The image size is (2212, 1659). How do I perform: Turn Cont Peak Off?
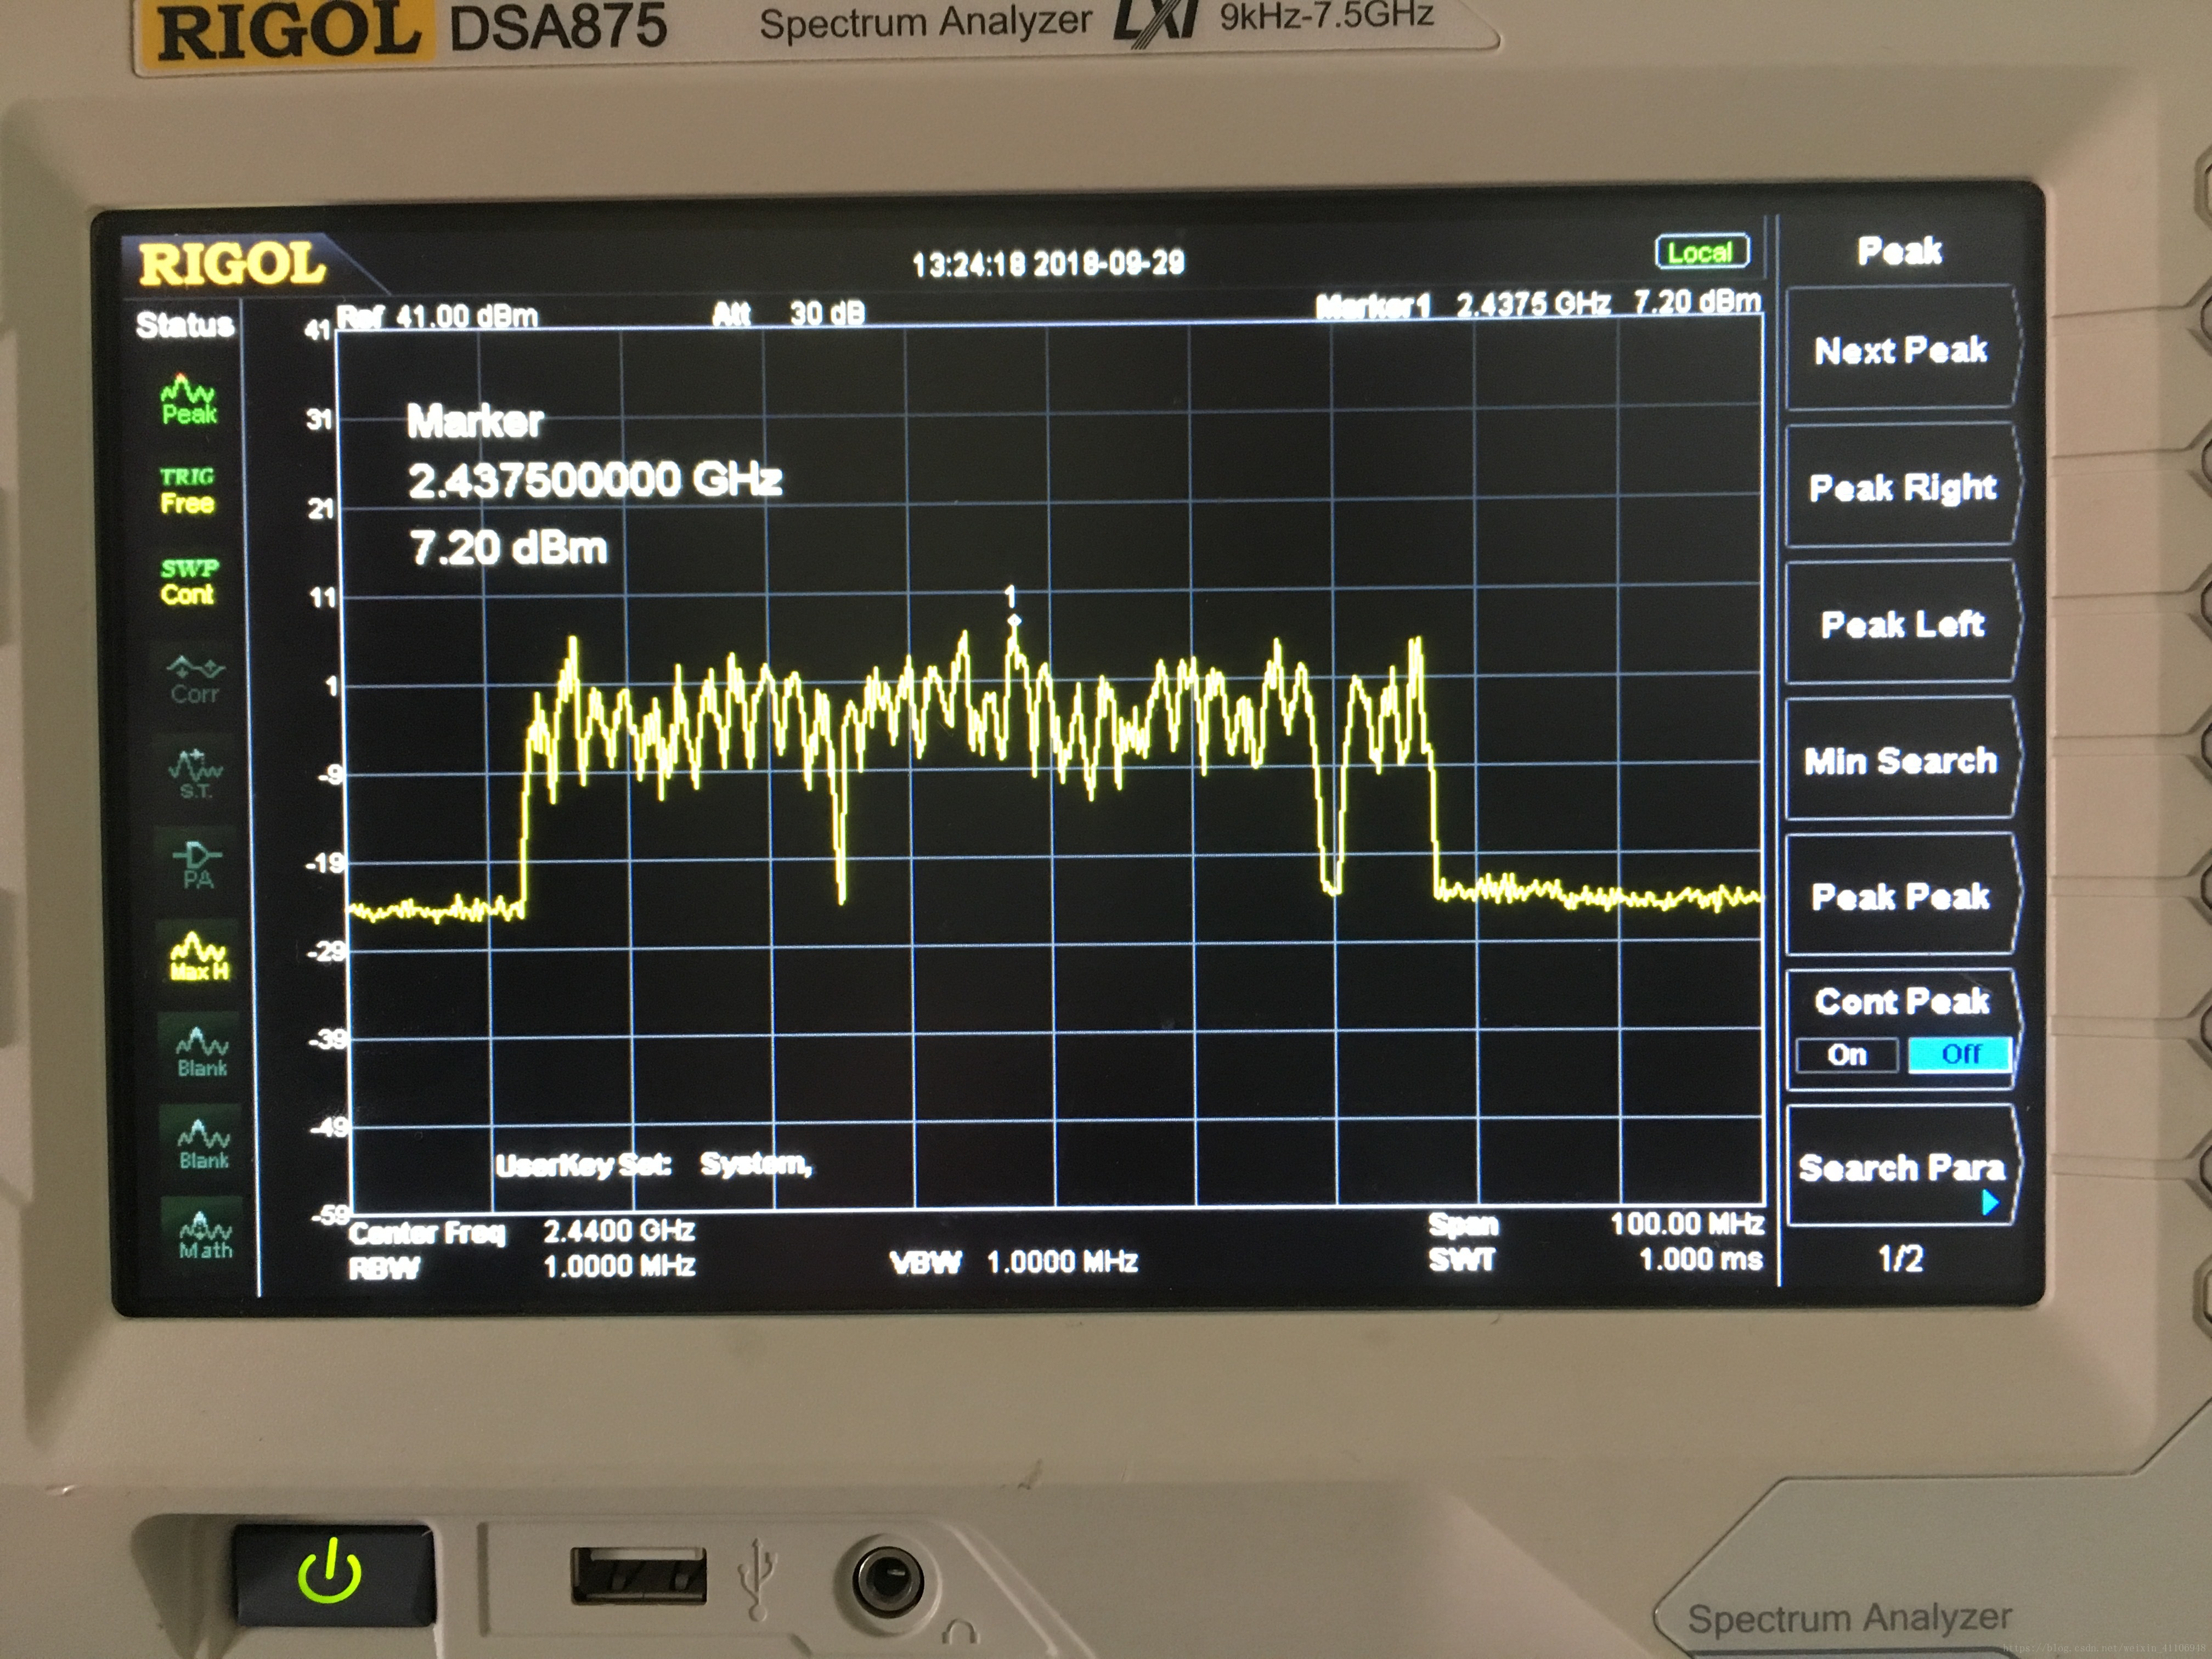tap(1960, 1054)
